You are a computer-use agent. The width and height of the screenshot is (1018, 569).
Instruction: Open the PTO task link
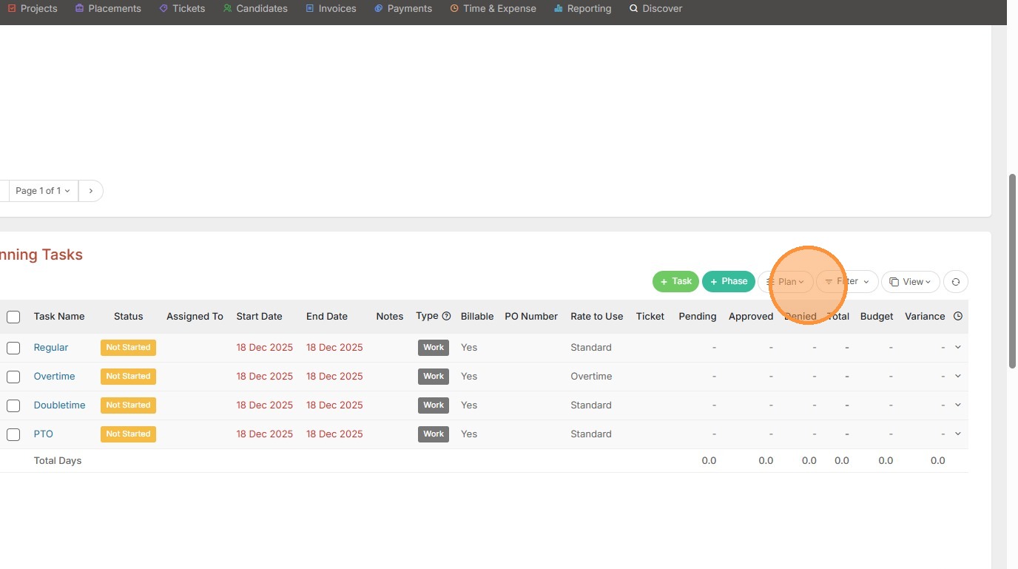point(44,434)
